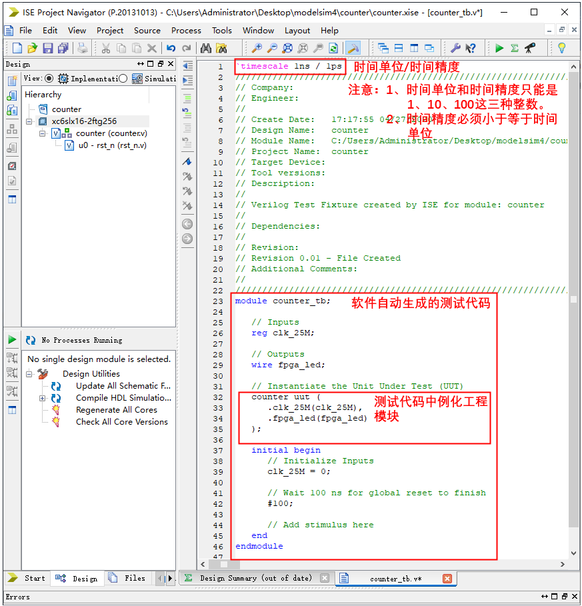The image size is (582, 606).
Task: Click the green Run process arrow icon
Action: 12,340
